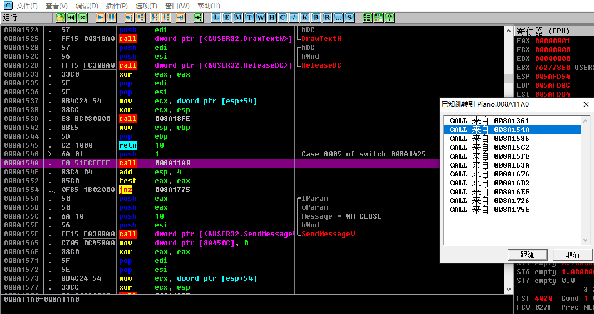Click the Step over toolbar icon

coord(141,17)
